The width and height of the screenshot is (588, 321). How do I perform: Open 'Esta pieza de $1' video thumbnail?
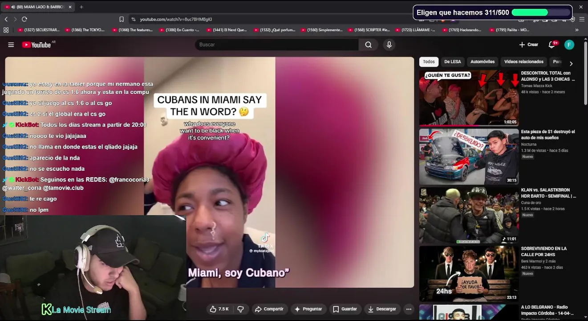point(469,156)
